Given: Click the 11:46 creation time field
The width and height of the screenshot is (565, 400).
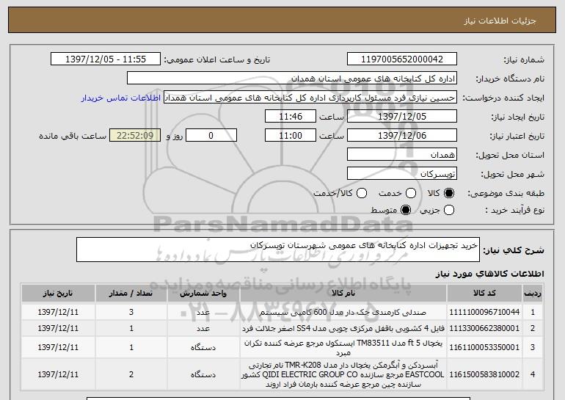Looking at the screenshot, I should (x=290, y=117).
